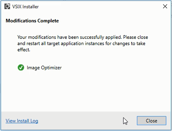Click the VSIX Installer title text

point(25,7)
